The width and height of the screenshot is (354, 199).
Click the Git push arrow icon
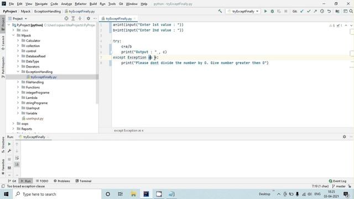click(315, 11)
